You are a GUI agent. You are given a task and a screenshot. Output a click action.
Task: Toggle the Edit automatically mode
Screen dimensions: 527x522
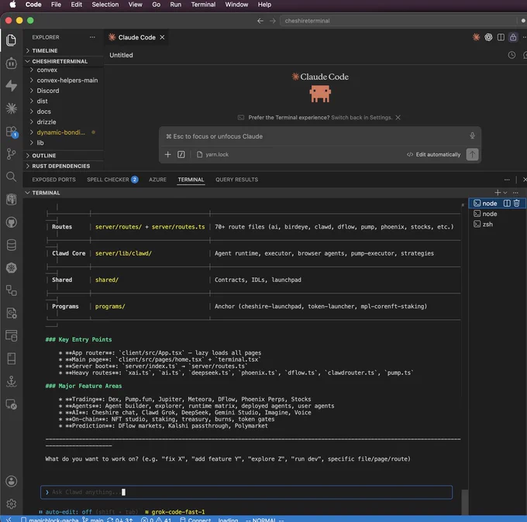(x=433, y=155)
